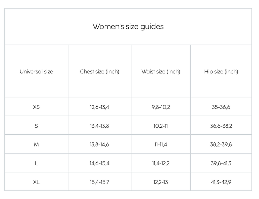259x199 pixels.
Task: Click waist value 9,8-10,2 cell
Action: [x=161, y=107]
